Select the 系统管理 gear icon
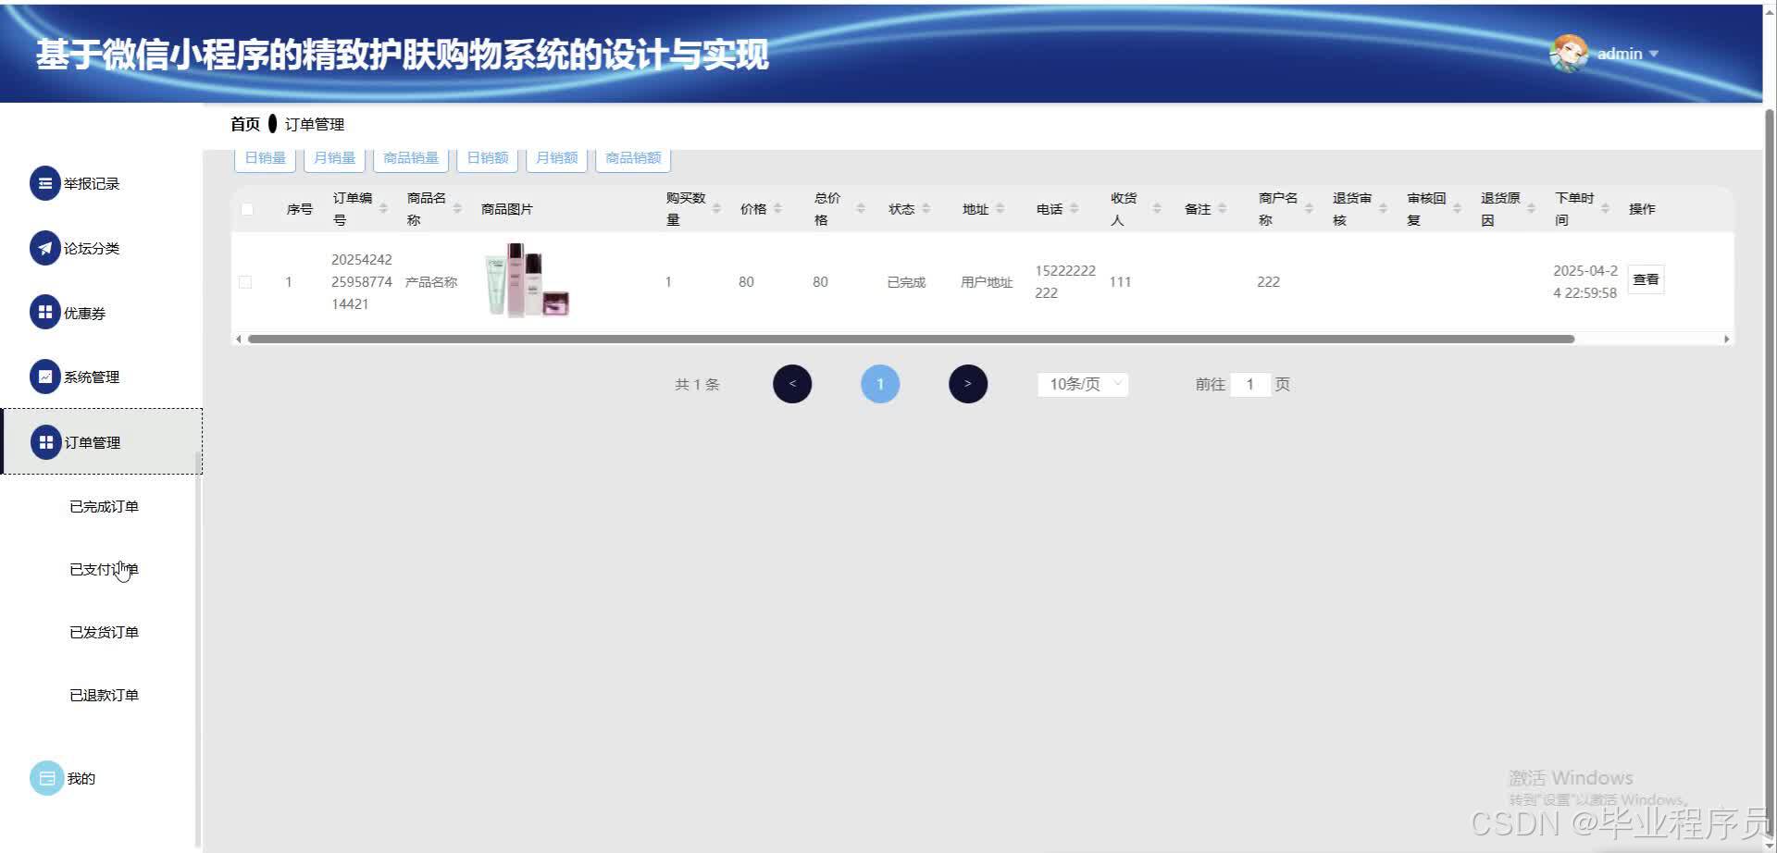This screenshot has width=1777, height=853. coord(45,377)
